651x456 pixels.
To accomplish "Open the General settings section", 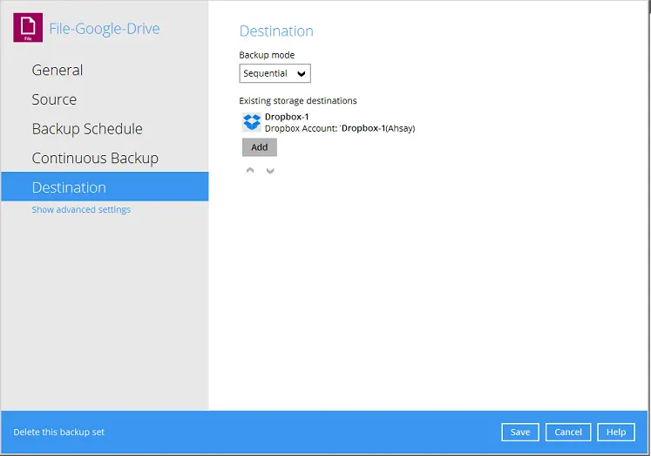I will pos(58,71).
